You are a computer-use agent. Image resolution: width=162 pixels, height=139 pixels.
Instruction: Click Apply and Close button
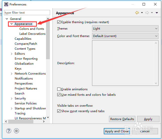pyautogui.click(x=117, y=131)
